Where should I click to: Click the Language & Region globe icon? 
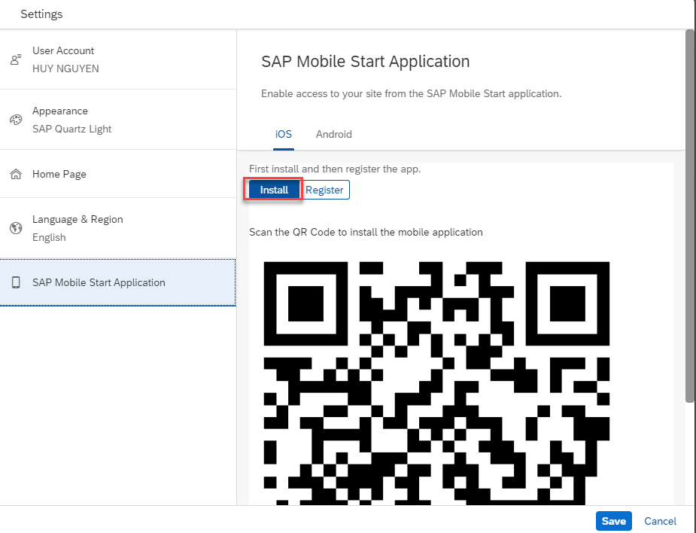pos(16,228)
